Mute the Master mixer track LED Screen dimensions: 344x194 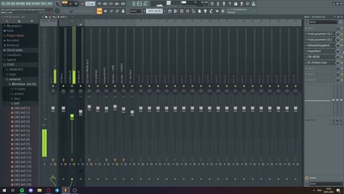(x=53, y=86)
